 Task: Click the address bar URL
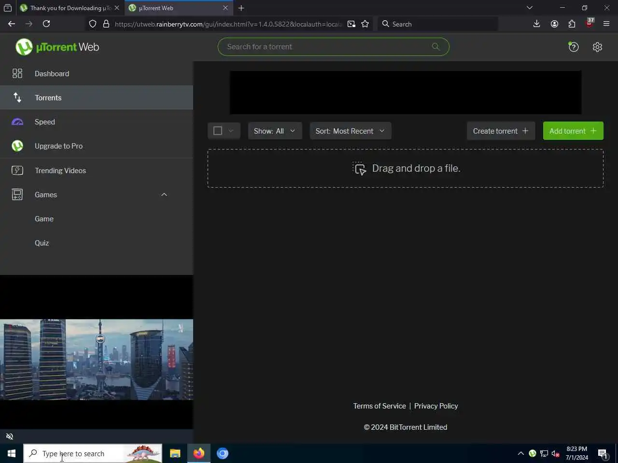pos(228,24)
